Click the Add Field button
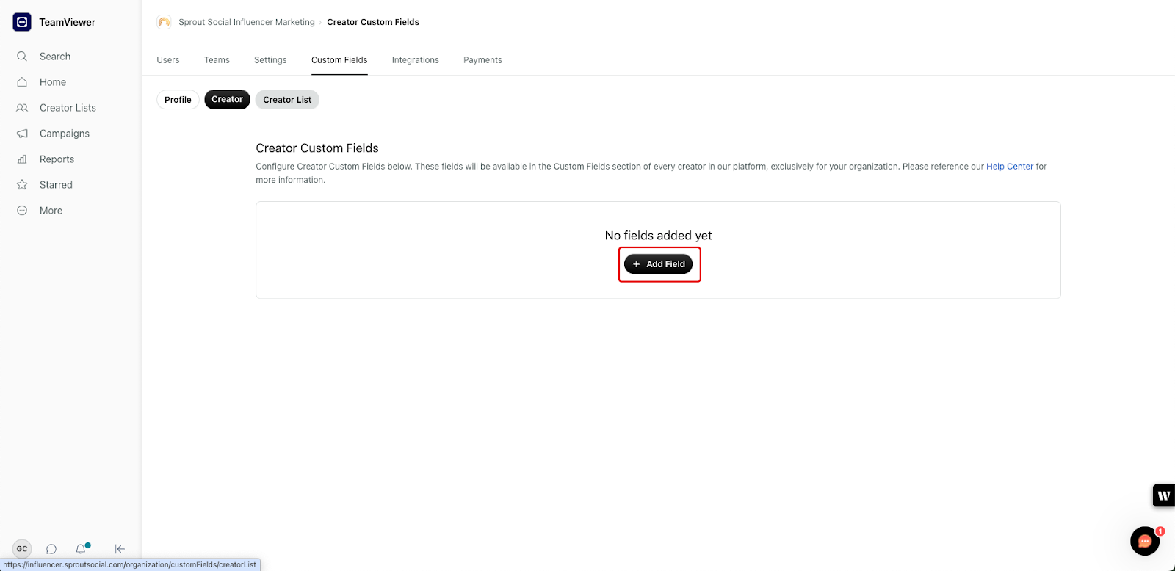1175x571 pixels. [658, 264]
